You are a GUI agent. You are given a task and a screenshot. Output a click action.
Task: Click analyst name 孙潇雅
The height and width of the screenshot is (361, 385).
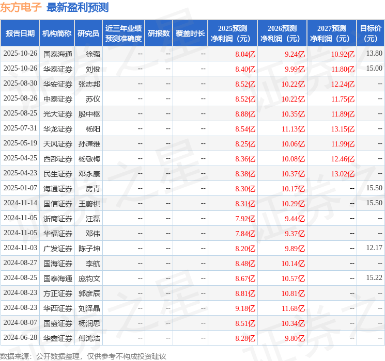(89, 143)
